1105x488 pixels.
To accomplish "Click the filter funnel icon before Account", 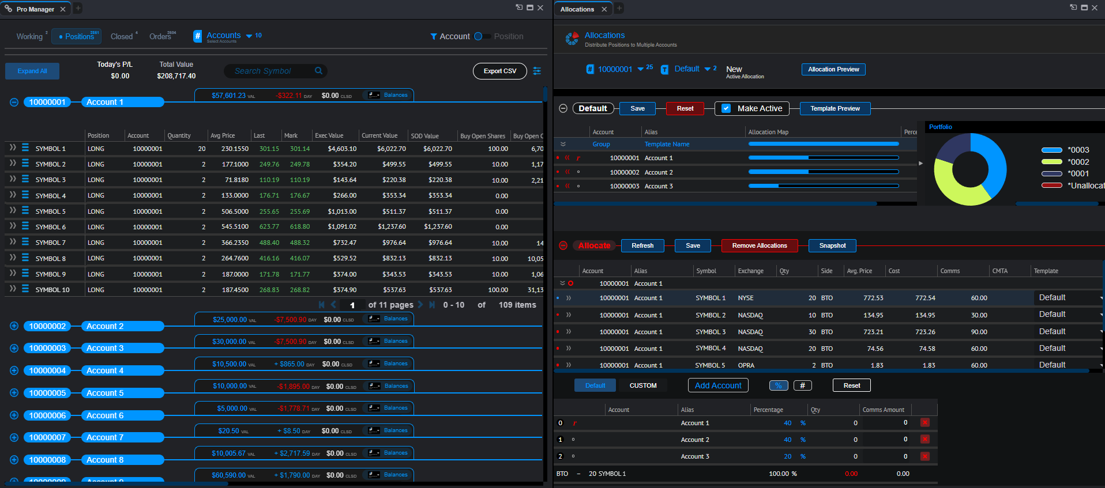I will pos(434,36).
